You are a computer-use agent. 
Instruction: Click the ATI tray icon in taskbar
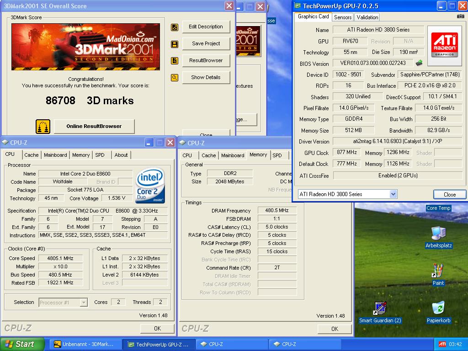tap(442, 344)
